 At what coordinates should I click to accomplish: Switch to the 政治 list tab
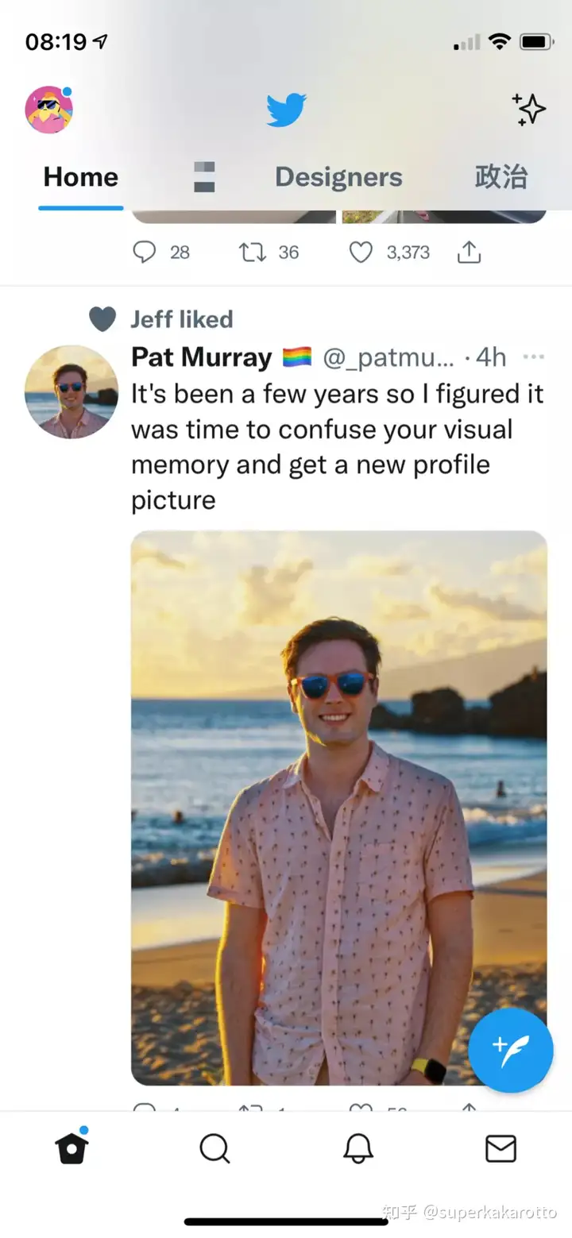point(500,177)
